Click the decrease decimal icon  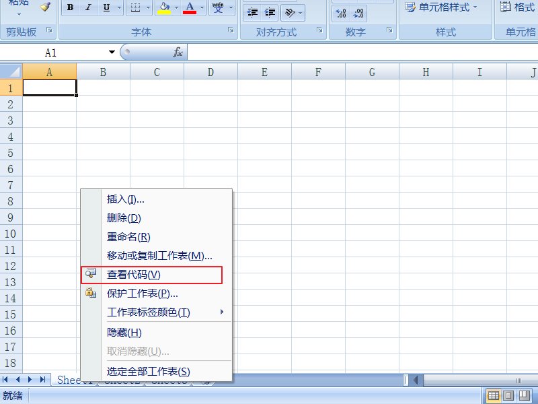click(x=358, y=12)
